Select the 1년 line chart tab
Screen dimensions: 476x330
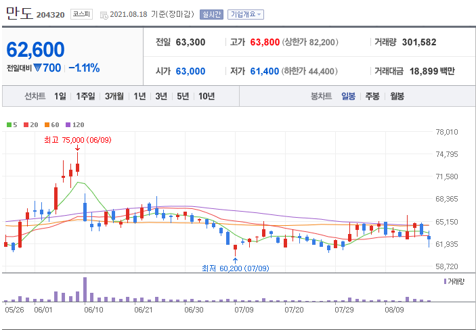coord(139,97)
